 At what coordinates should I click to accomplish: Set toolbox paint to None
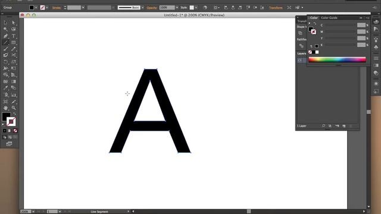coord(15,131)
